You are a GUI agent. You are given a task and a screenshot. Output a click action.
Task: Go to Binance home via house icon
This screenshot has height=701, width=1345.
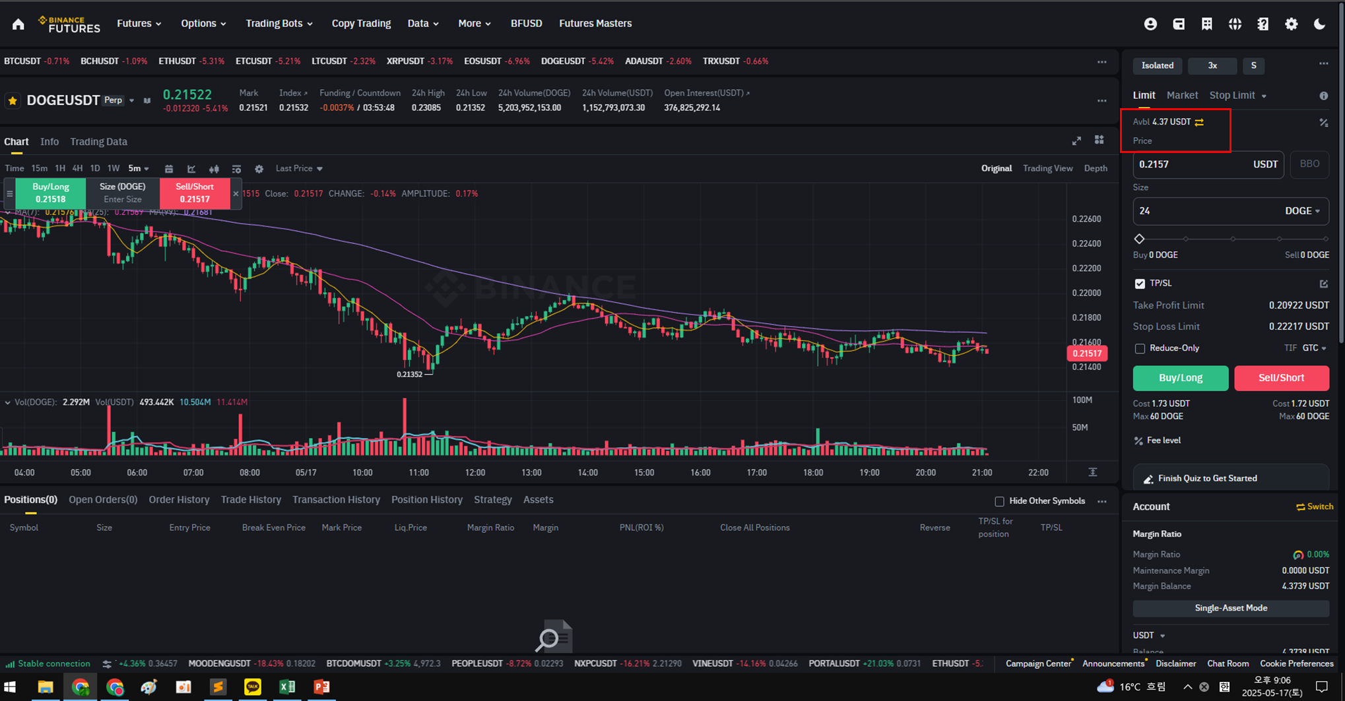[x=18, y=24]
